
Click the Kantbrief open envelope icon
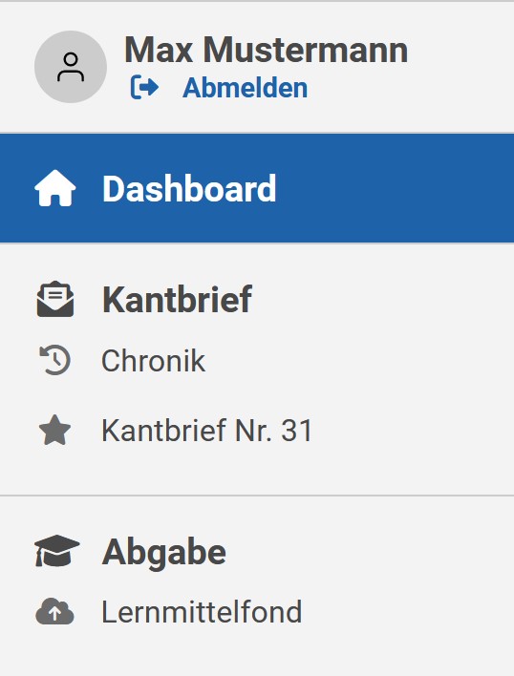coord(55,299)
